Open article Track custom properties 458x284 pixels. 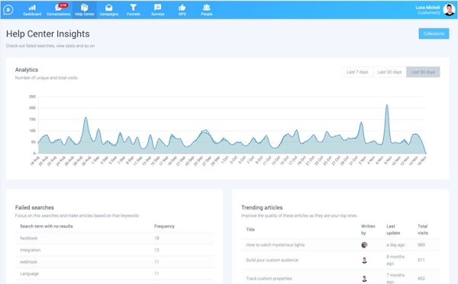click(x=269, y=279)
